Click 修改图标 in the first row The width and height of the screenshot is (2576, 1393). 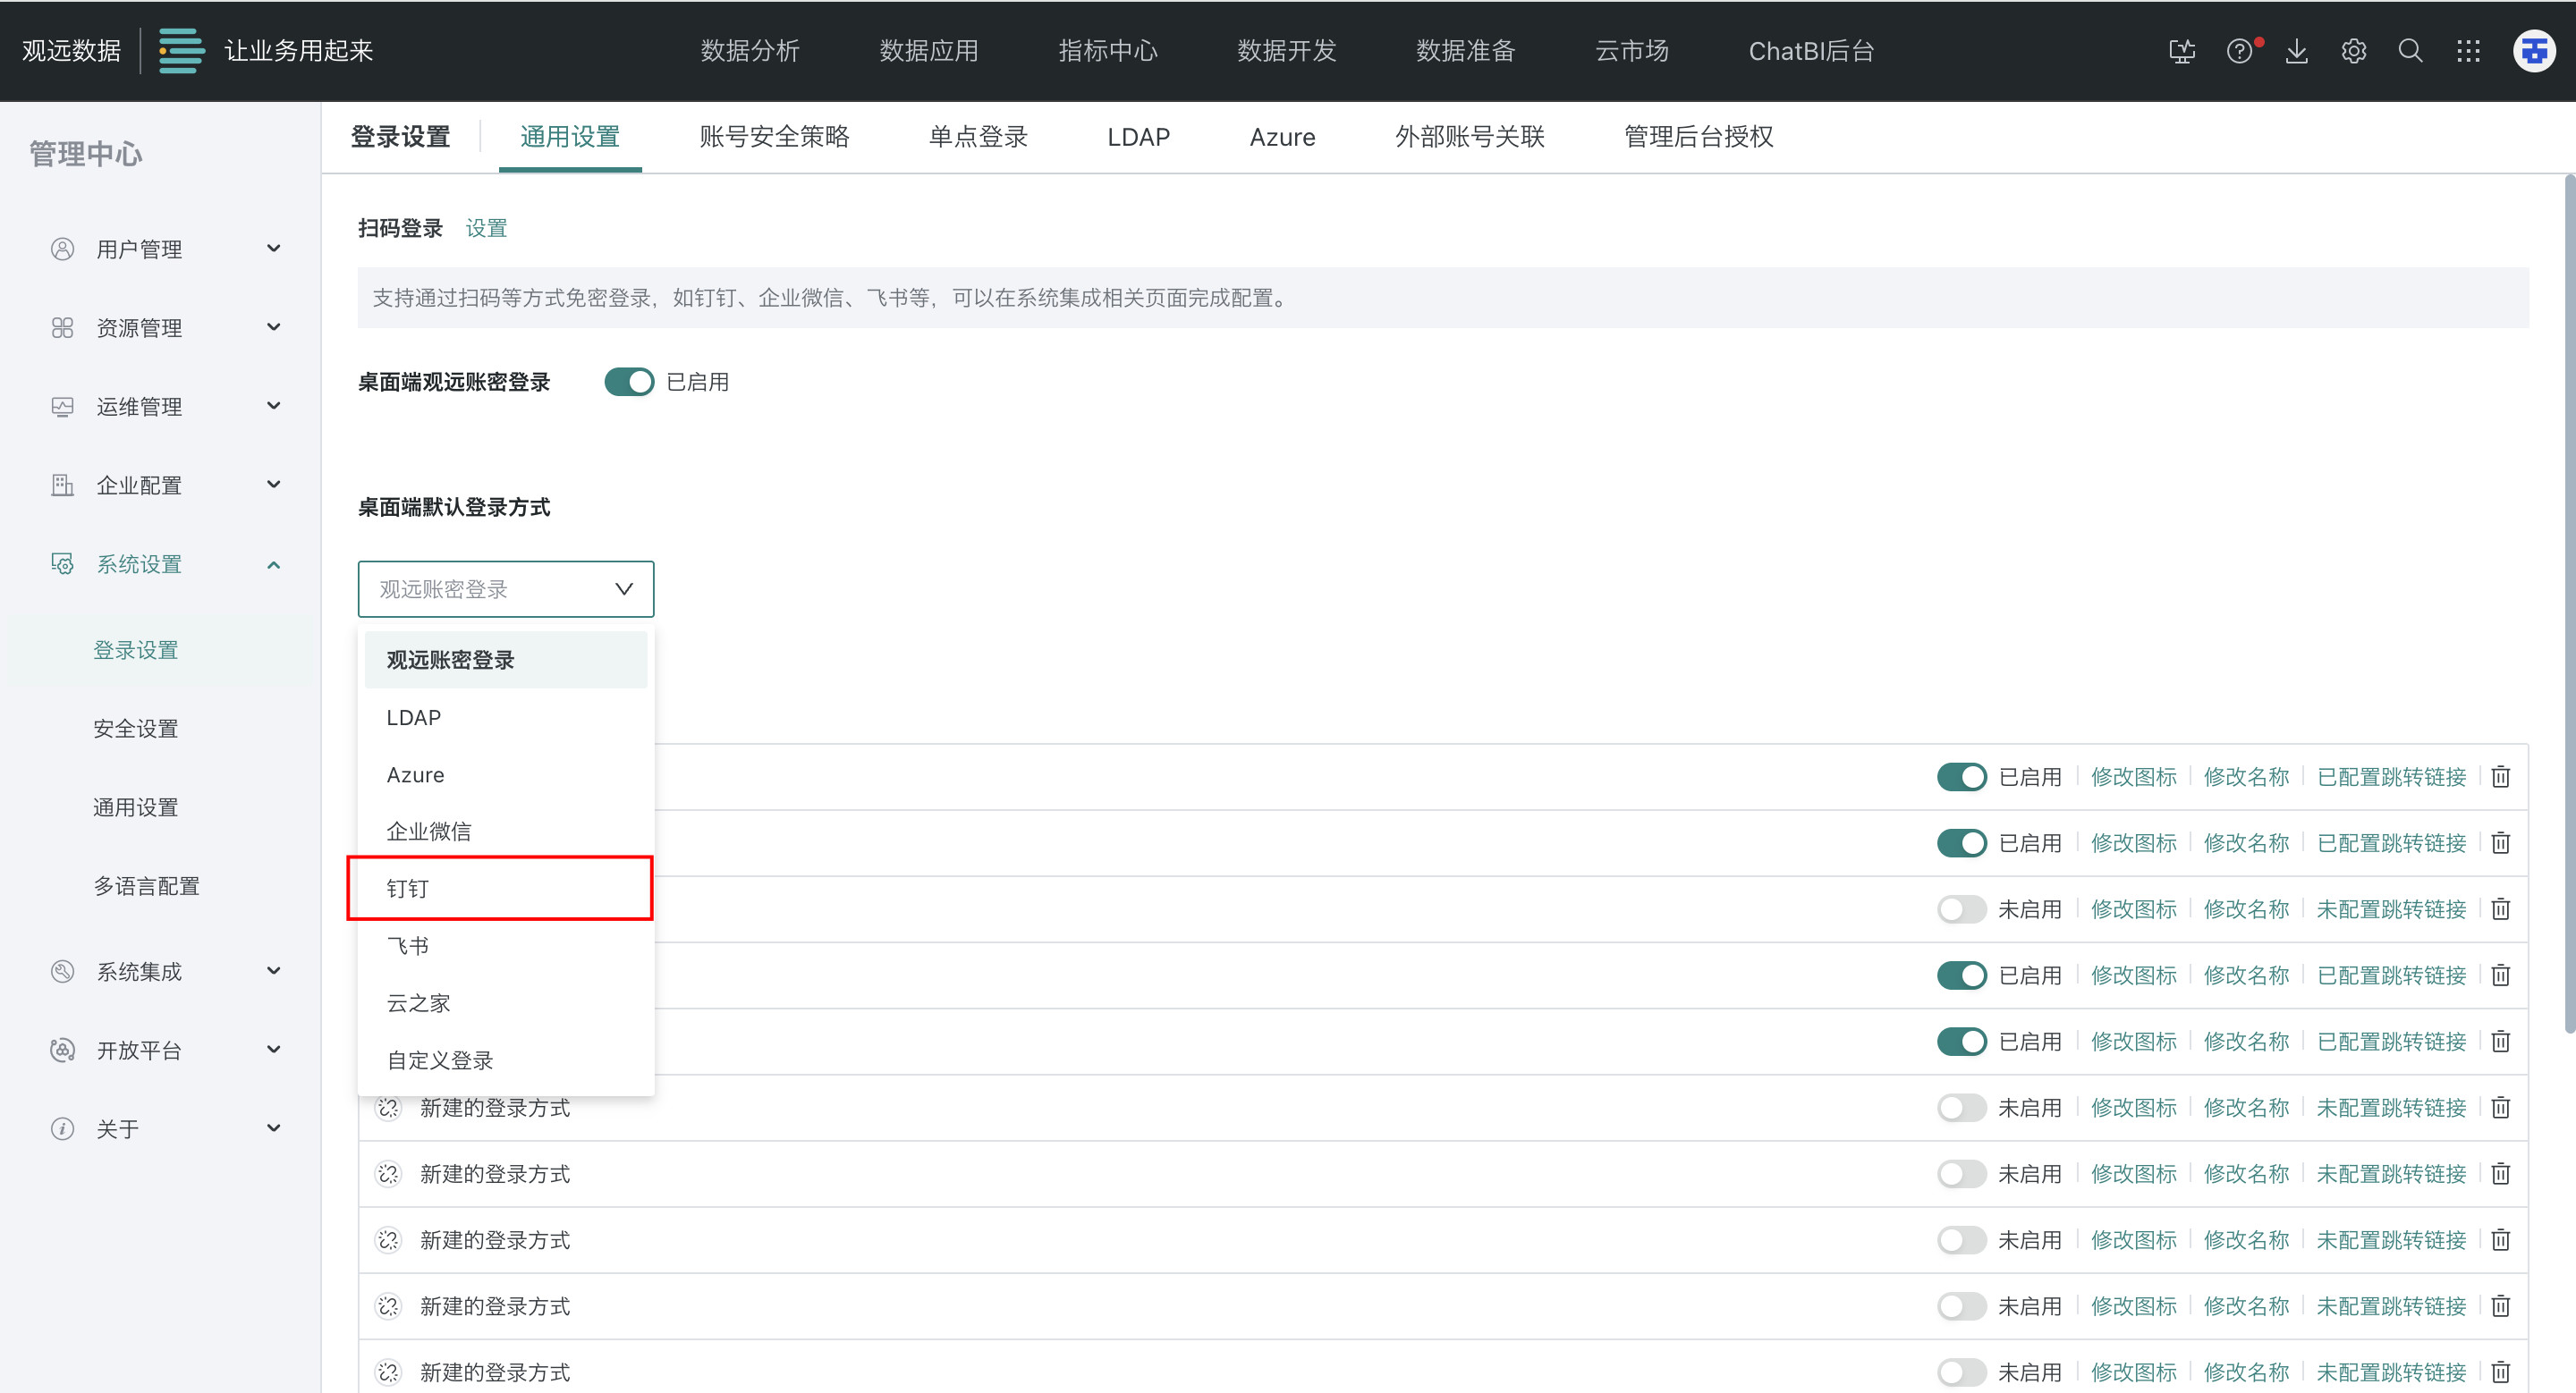tap(2133, 776)
